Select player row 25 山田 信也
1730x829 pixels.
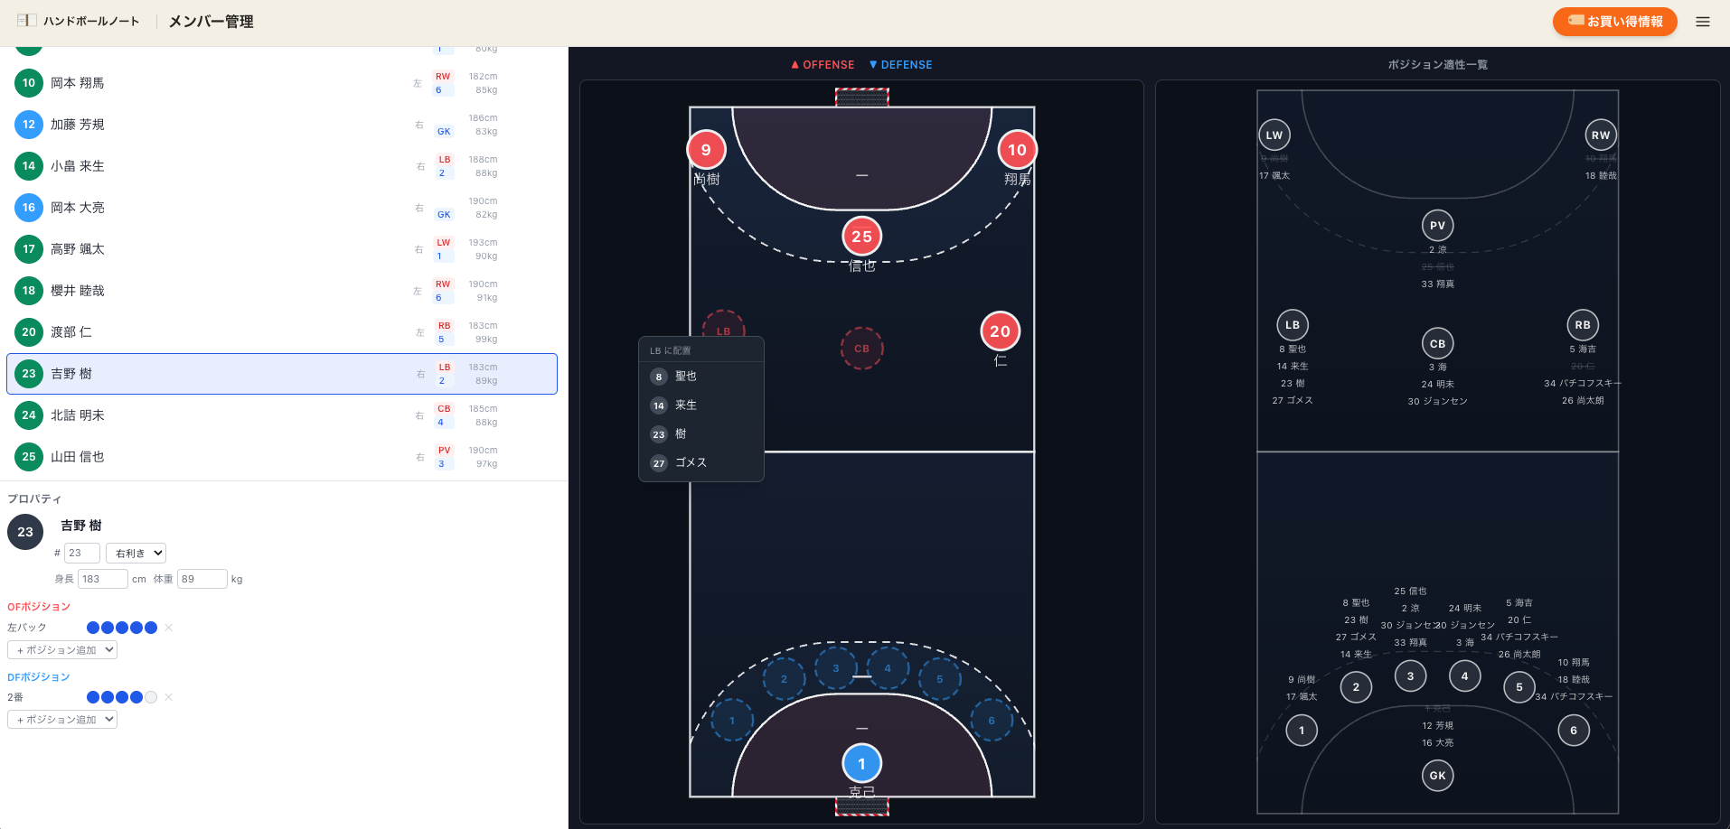pos(282,457)
